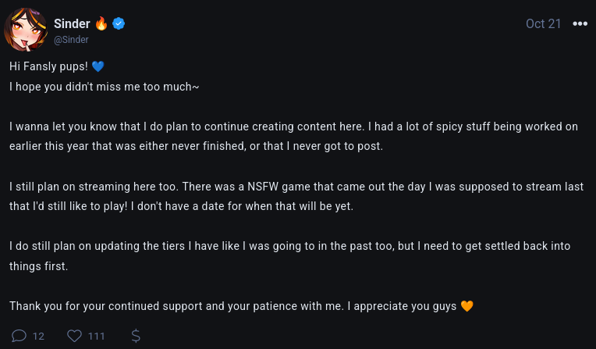Screen dimensions: 596x349
Task: Click the fire emoji beside Sinder
Action: [x=101, y=23]
